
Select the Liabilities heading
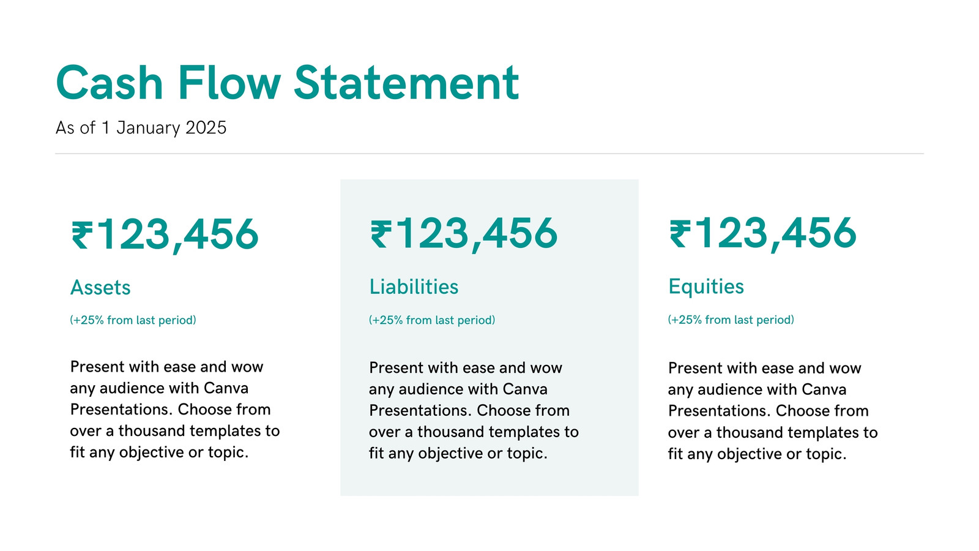[x=414, y=287]
